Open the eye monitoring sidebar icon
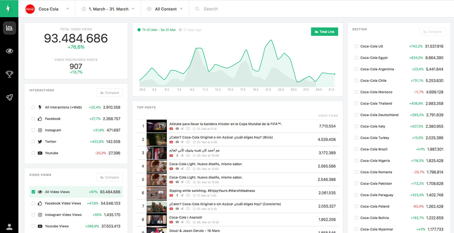454x233 pixels. (x=9, y=51)
